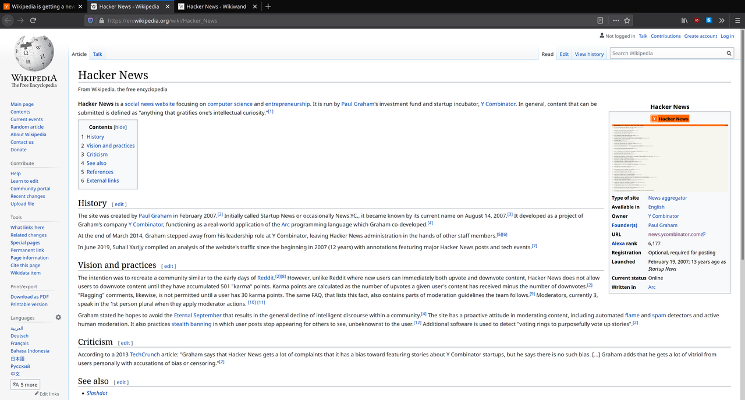Screen dimensions: 745x400
Task: Click the Edit links pencil link
Action: pyautogui.click(x=47, y=394)
